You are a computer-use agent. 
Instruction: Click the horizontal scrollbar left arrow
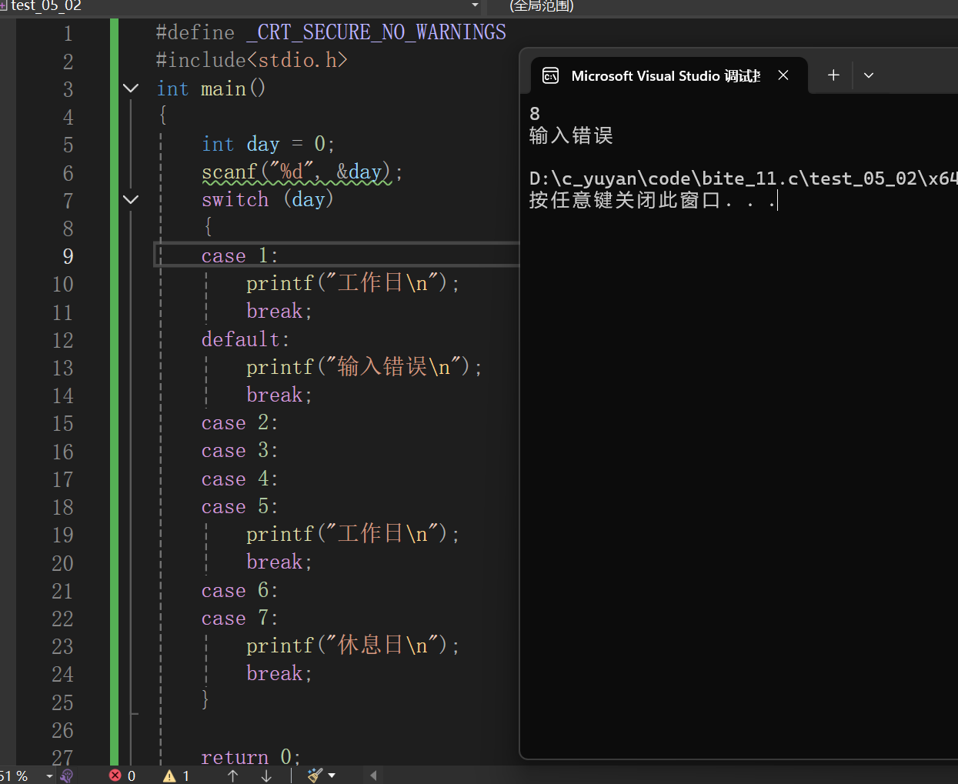click(x=373, y=776)
